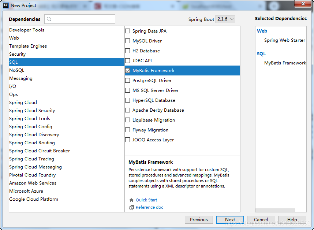Click the SQL heading in Selected Dependencies
This screenshot has height=230, width=314.
point(261,54)
